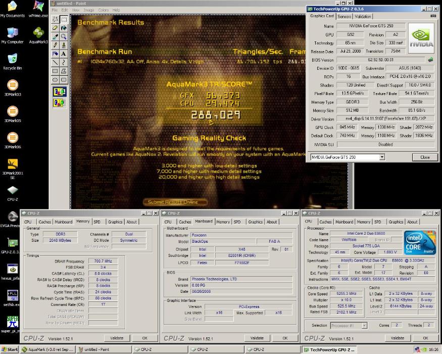Select the Line tool in Paint

coord(55,62)
